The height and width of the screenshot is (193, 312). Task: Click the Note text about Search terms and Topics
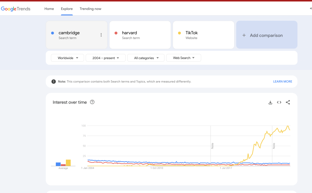coord(124,82)
